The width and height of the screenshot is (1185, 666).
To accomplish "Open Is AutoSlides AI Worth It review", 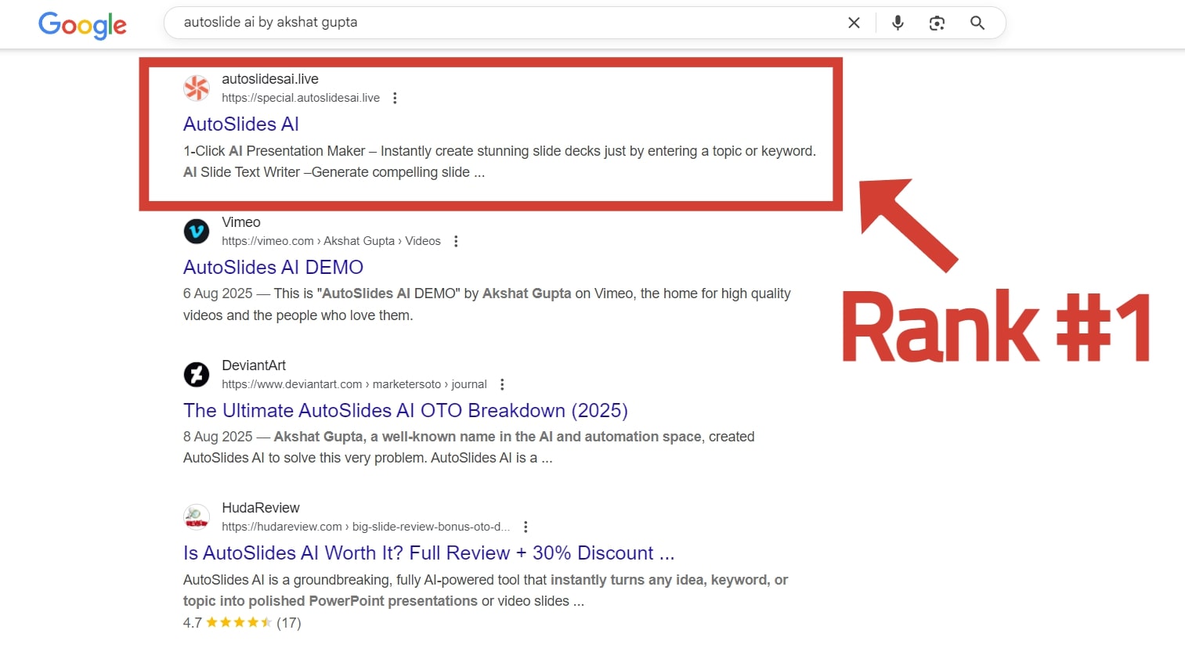I will tap(428, 553).
